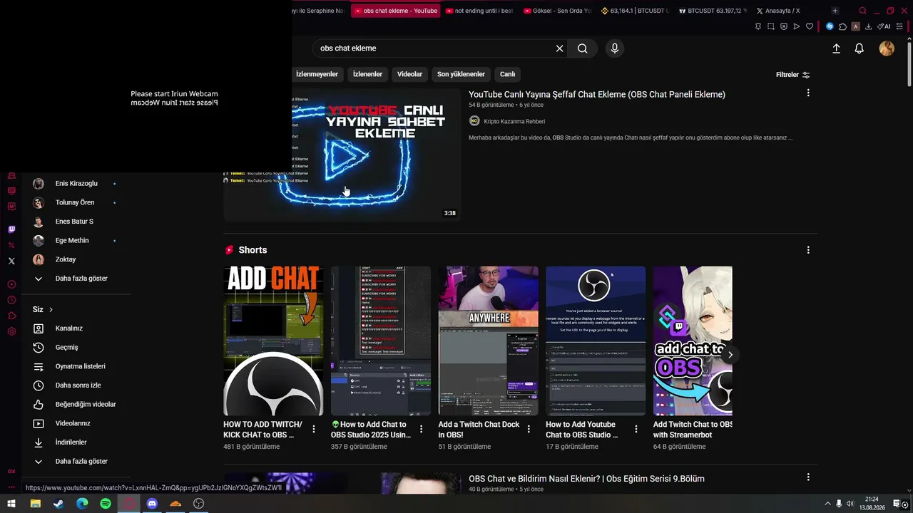Open OBS Chat ve Bildirim Nasıl Eklenir video

586,479
